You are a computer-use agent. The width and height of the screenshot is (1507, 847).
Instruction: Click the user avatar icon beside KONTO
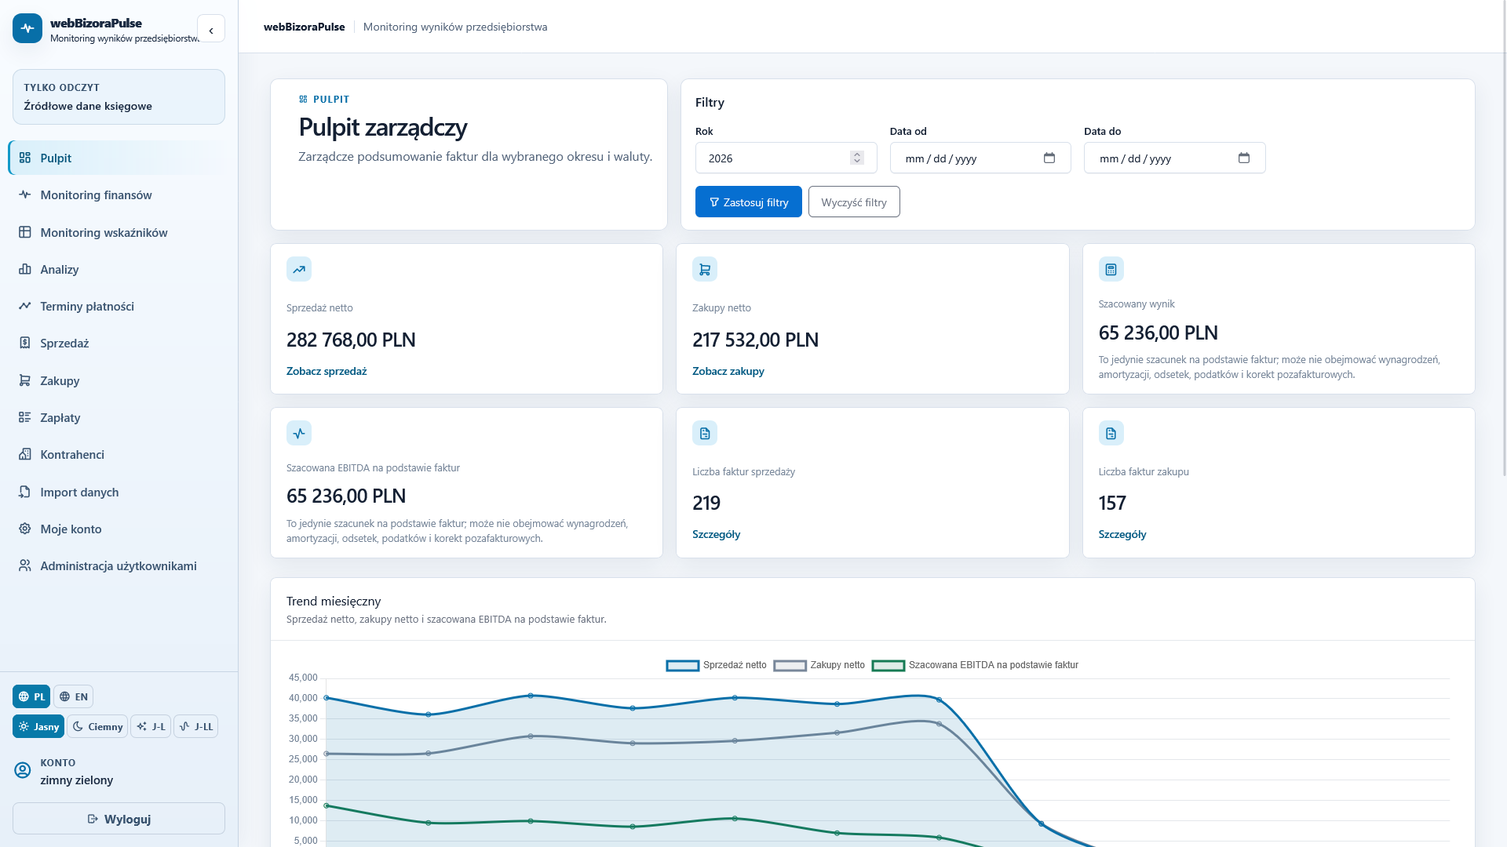(x=23, y=770)
